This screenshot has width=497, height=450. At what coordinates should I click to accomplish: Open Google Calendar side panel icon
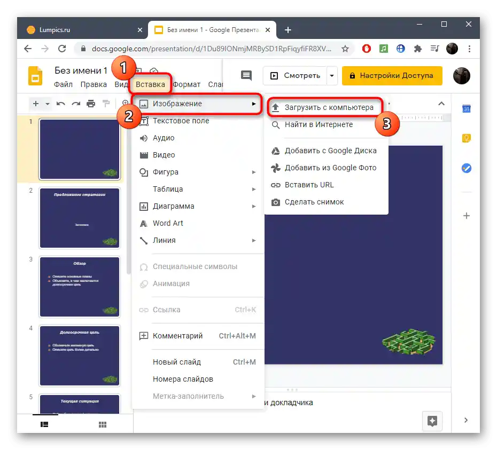tap(466, 108)
